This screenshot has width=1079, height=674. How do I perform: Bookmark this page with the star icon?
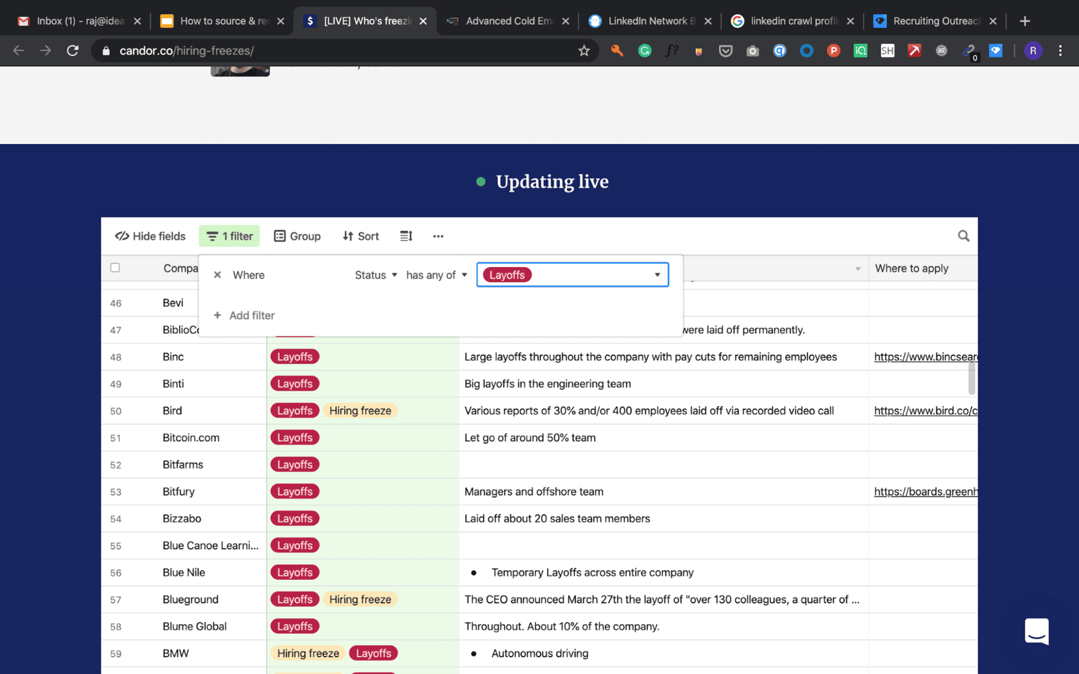coord(583,51)
